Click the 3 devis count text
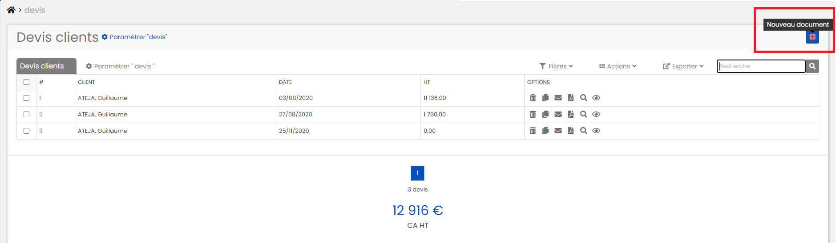 417,189
